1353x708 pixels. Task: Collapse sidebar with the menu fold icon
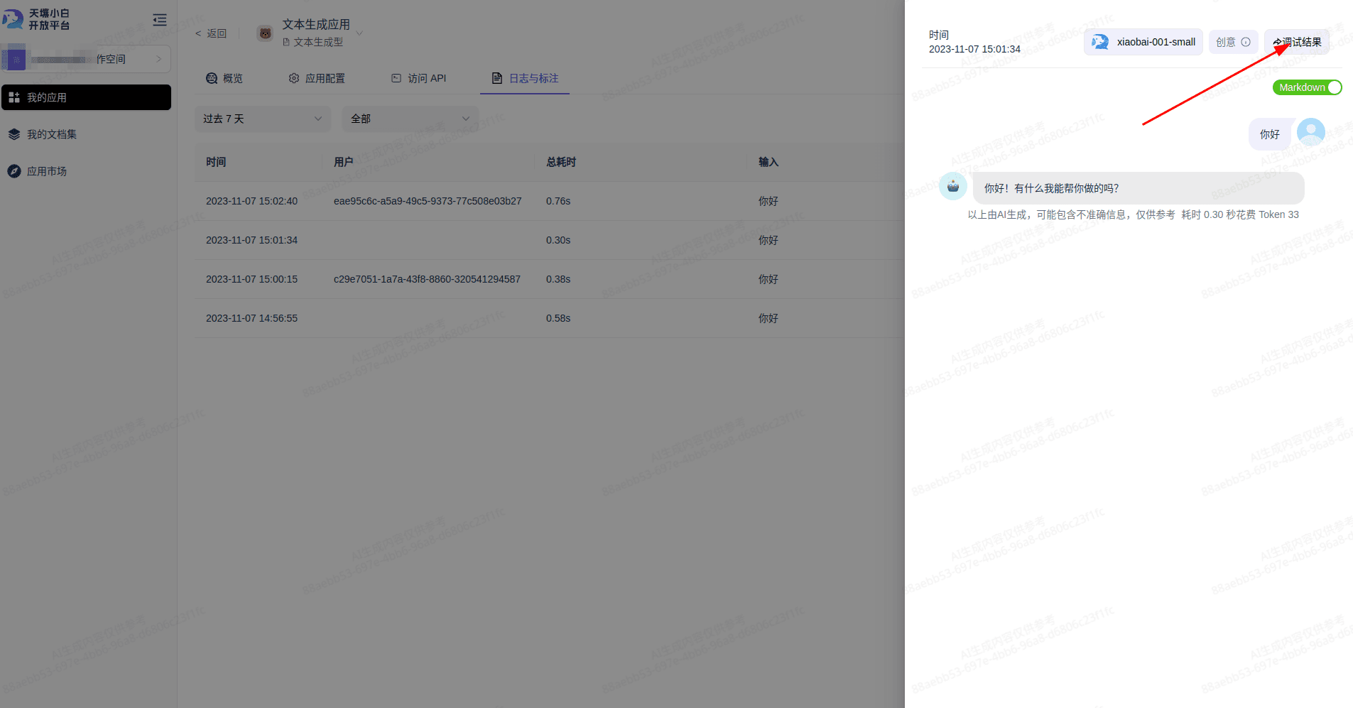pyautogui.click(x=160, y=20)
